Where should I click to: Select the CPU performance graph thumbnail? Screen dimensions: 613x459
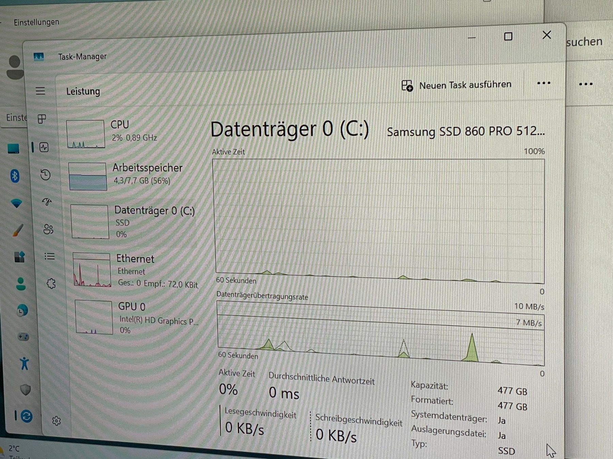tap(85, 134)
